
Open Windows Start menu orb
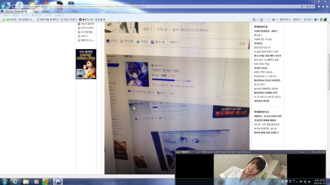point(5,181)
